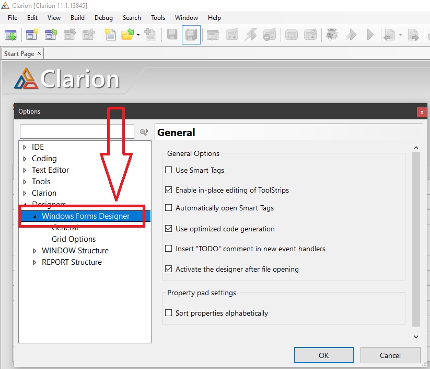
Task: Click the new solution icon with star
Action: pos(32,35)
